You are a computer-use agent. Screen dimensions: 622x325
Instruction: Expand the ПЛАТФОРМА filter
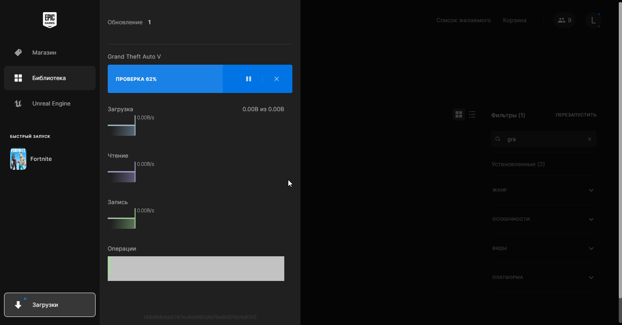click(544, 277)
